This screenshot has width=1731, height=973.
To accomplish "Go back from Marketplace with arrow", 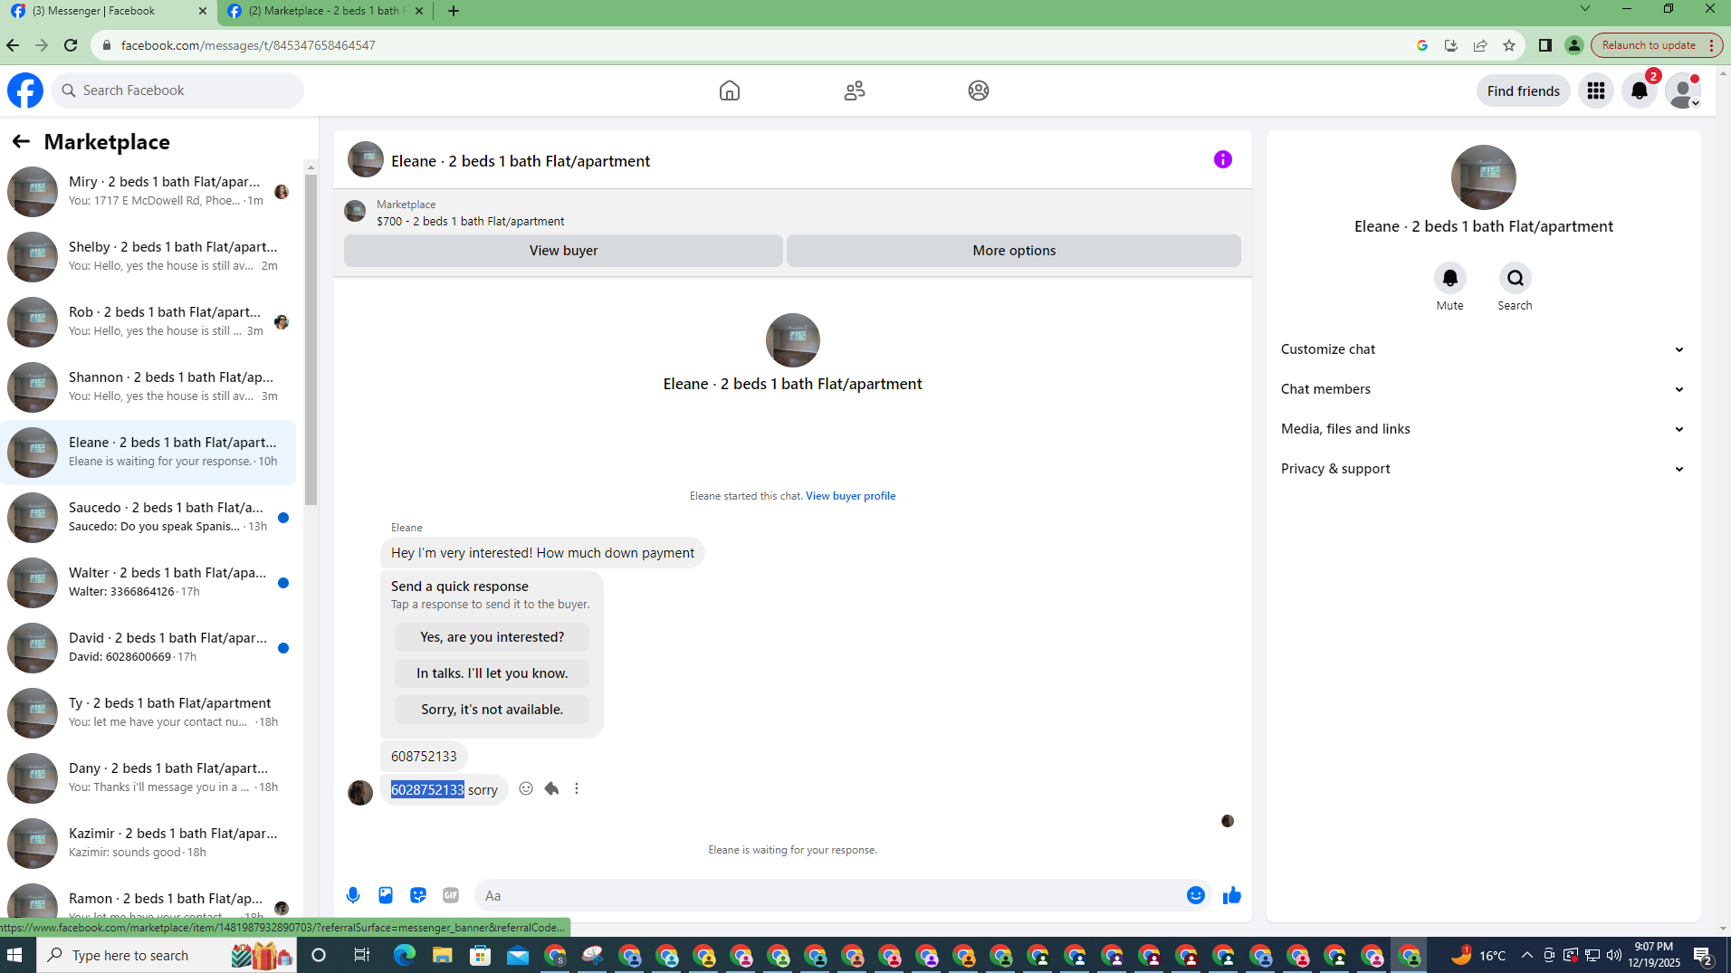I will pyautogui.click(x=21, y=141).
